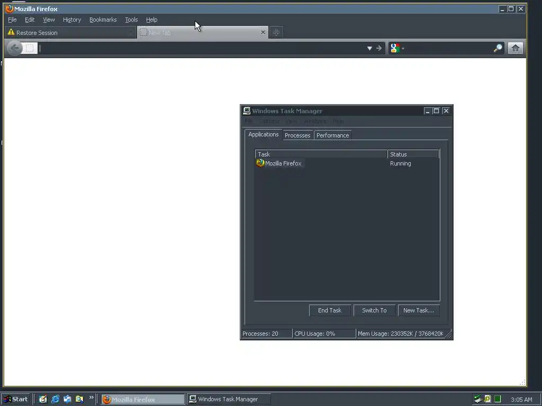Click the Mozilla Firefox taskbar button
This screenshot has height=406, width=542.
click(x=143, y=400)
